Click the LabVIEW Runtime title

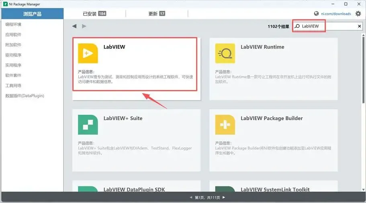262,47
